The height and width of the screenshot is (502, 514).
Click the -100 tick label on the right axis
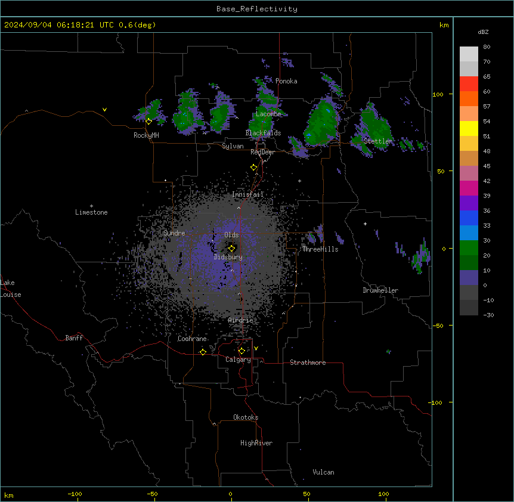(436, 402)
